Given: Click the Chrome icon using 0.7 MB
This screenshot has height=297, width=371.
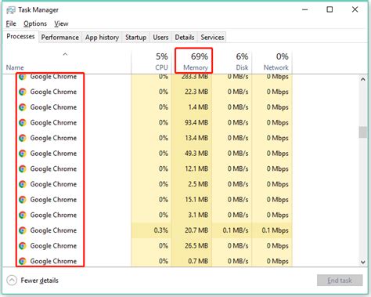Looking at the screenshot, I should pos(23,261).
